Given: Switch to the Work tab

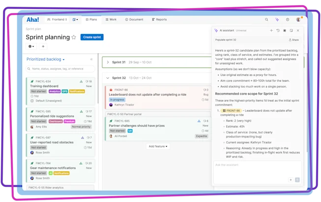Looking at the screenshot, I should [x=111, y=20].
